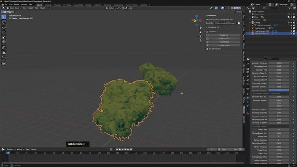Open the Playback dropdown in timeline
Viewport: 297px width, 167px height.
(x=11, y=149)
